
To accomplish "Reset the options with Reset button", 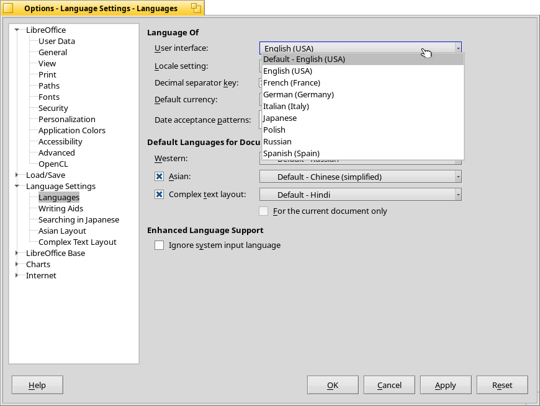I will click(502, 385).
